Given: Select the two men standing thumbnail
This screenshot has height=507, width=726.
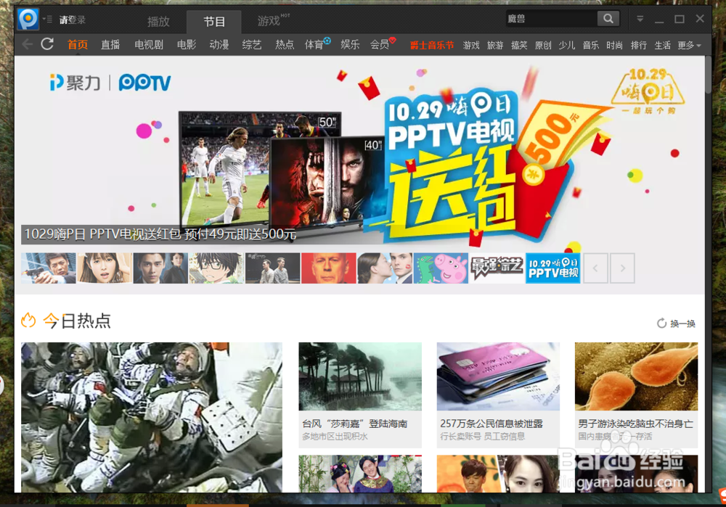Looking at the screenshot, I should pyautogui.click(x=272, y=268).
